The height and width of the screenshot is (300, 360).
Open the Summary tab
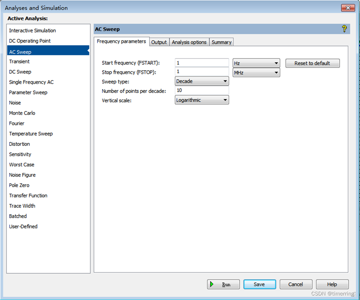(x=222, y=42)
